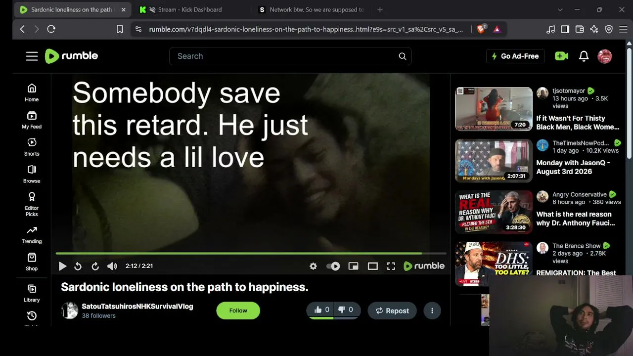Repost this video
This screenshot has height=356, width=633.
(392, 311)
